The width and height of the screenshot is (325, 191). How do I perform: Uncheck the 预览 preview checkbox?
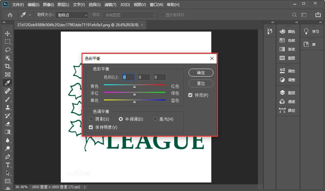click(x=191, y=95)
